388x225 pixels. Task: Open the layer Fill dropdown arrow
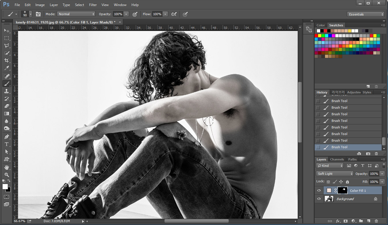pos(382,182)
